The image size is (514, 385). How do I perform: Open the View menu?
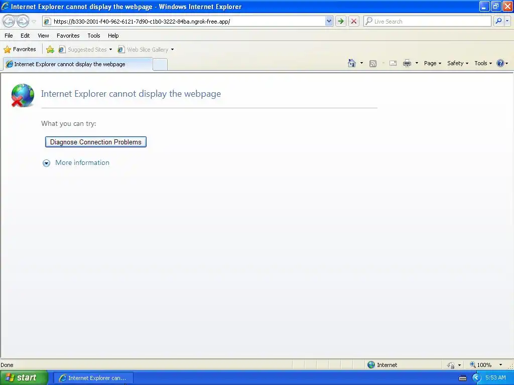[x=43, y=36]
